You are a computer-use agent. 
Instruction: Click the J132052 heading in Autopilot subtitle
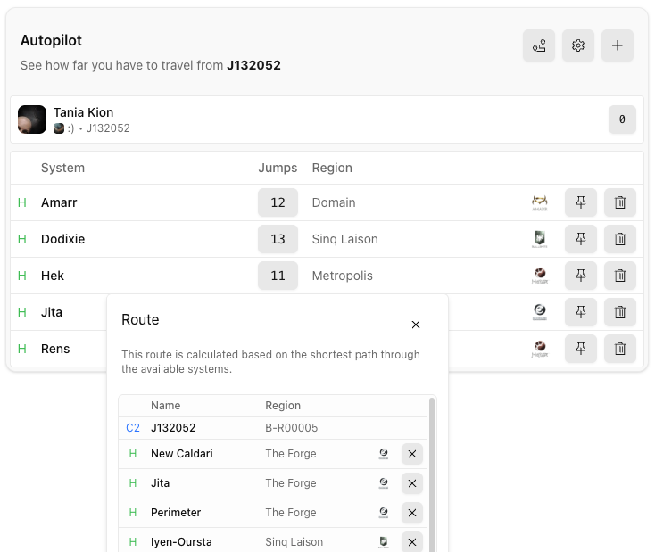point(253,66)
